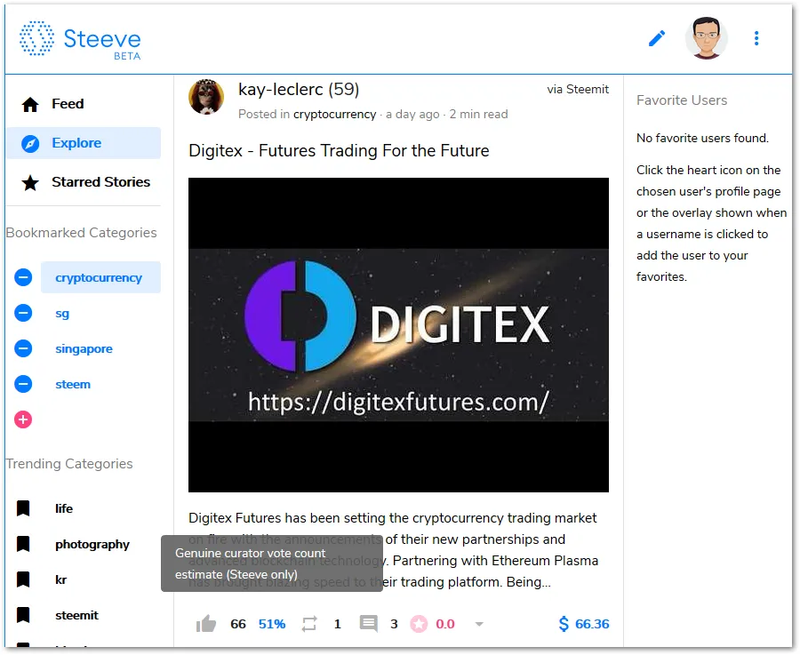Click the home icon beside Feed
Image resolution: width=800 pixels, height=655 pixels.
(30, 105)
